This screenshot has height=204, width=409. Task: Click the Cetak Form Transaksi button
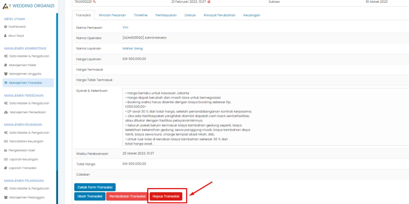pos(95,187)
